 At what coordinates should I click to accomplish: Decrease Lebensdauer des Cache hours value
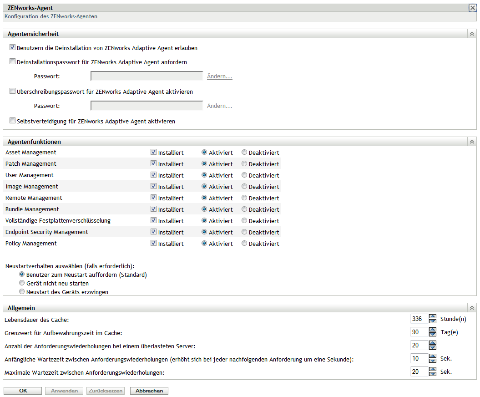point(433,321)
